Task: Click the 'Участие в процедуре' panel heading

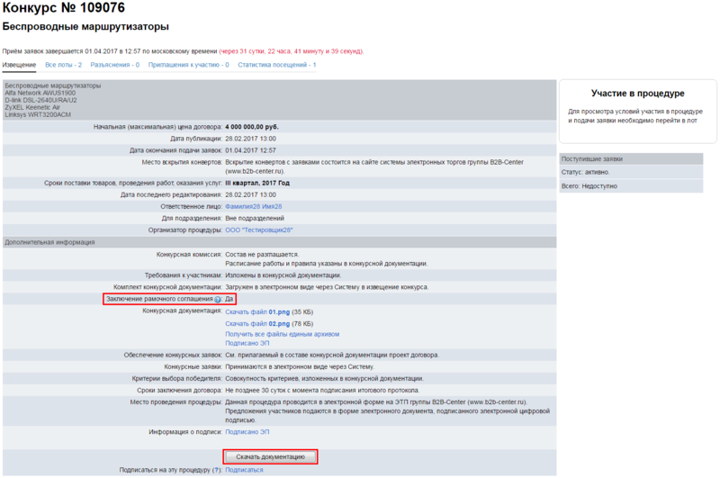Action: (638, 94)
